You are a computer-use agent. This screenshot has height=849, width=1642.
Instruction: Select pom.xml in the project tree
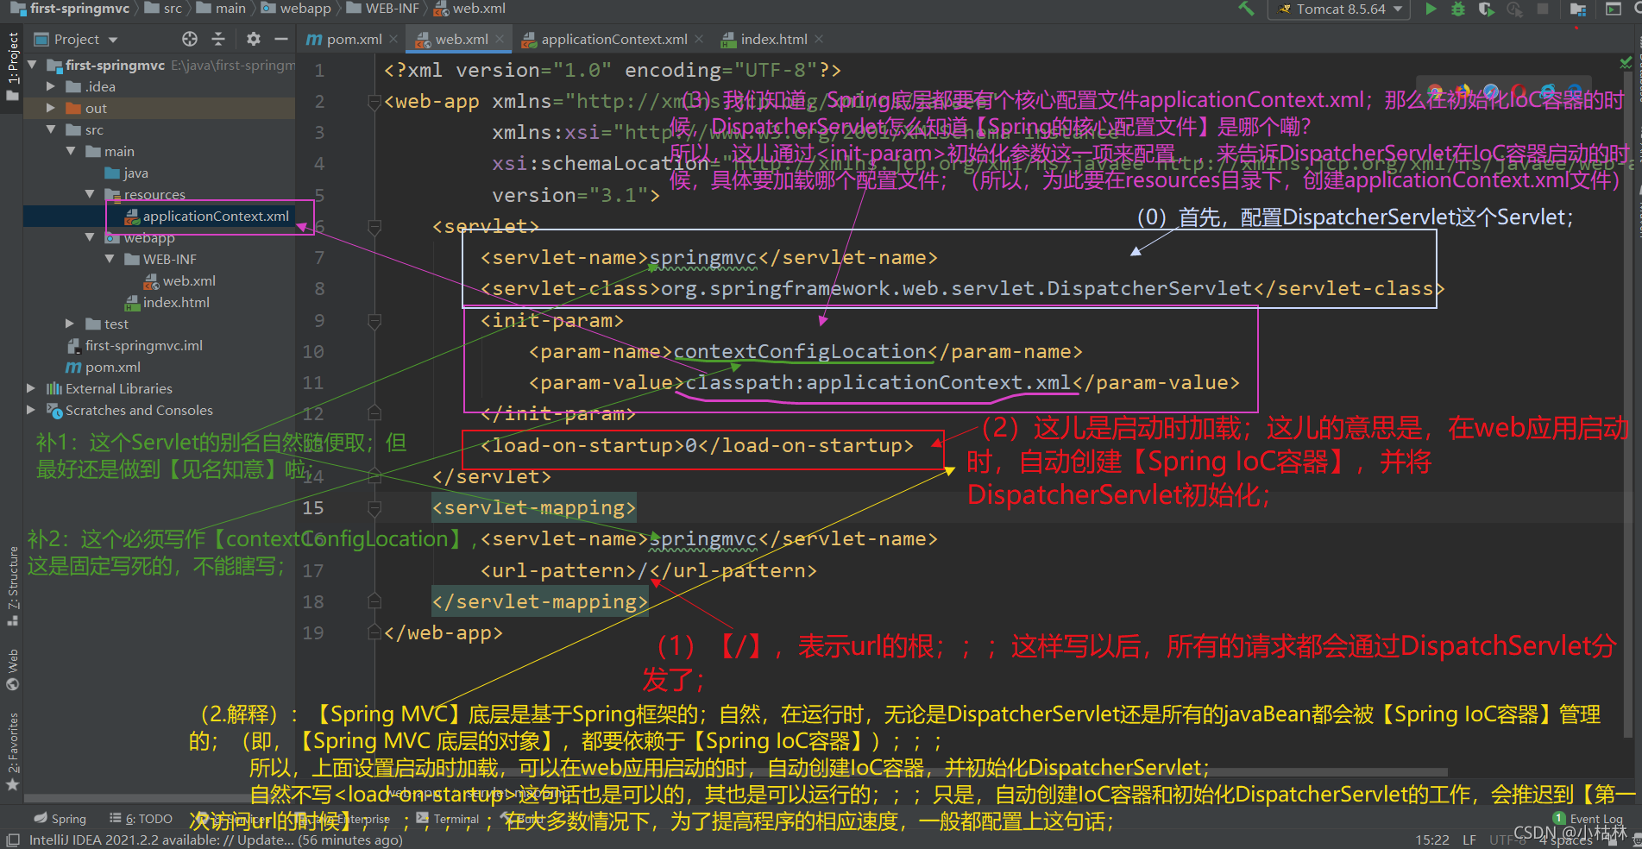click(104, 367)
